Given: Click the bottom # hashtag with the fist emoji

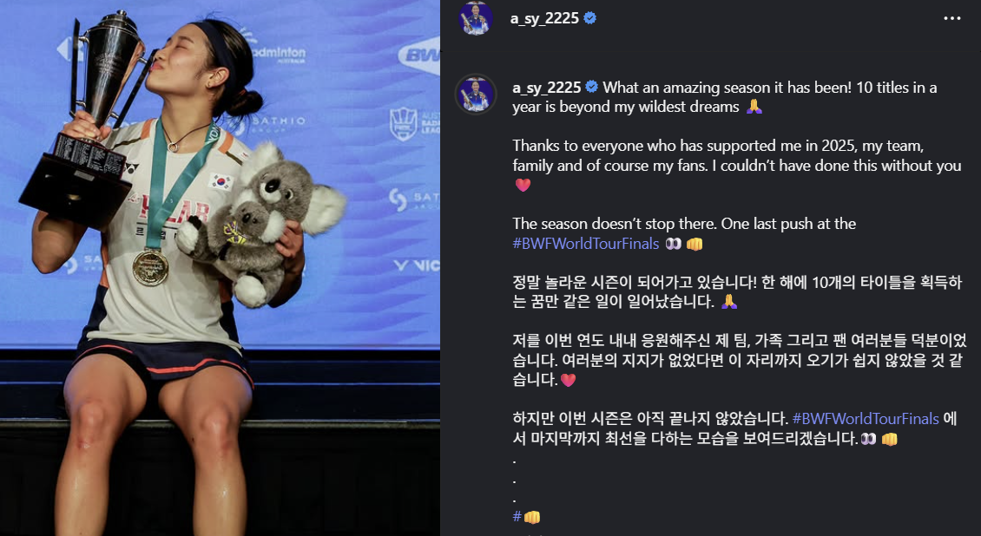Looking at the screenshot, I should (526, 517).
